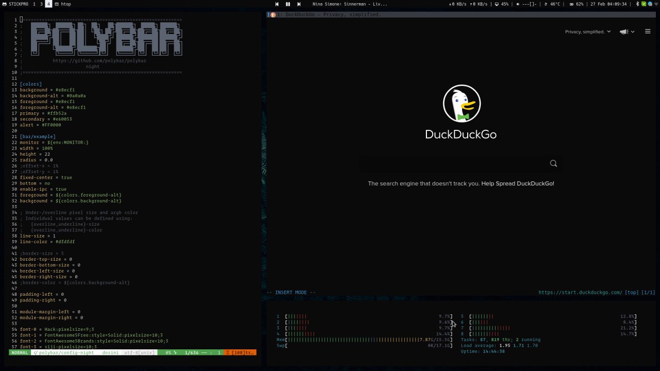The height and width of the screenshot is (371, 660).
Task: Pause the music with the pause button
Action: tap(288, 4)
